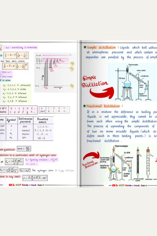Viewport: 157px width, 236px height.
Task: Click the 'liquid to be distilled' label
Action: [x=105, y=167]
